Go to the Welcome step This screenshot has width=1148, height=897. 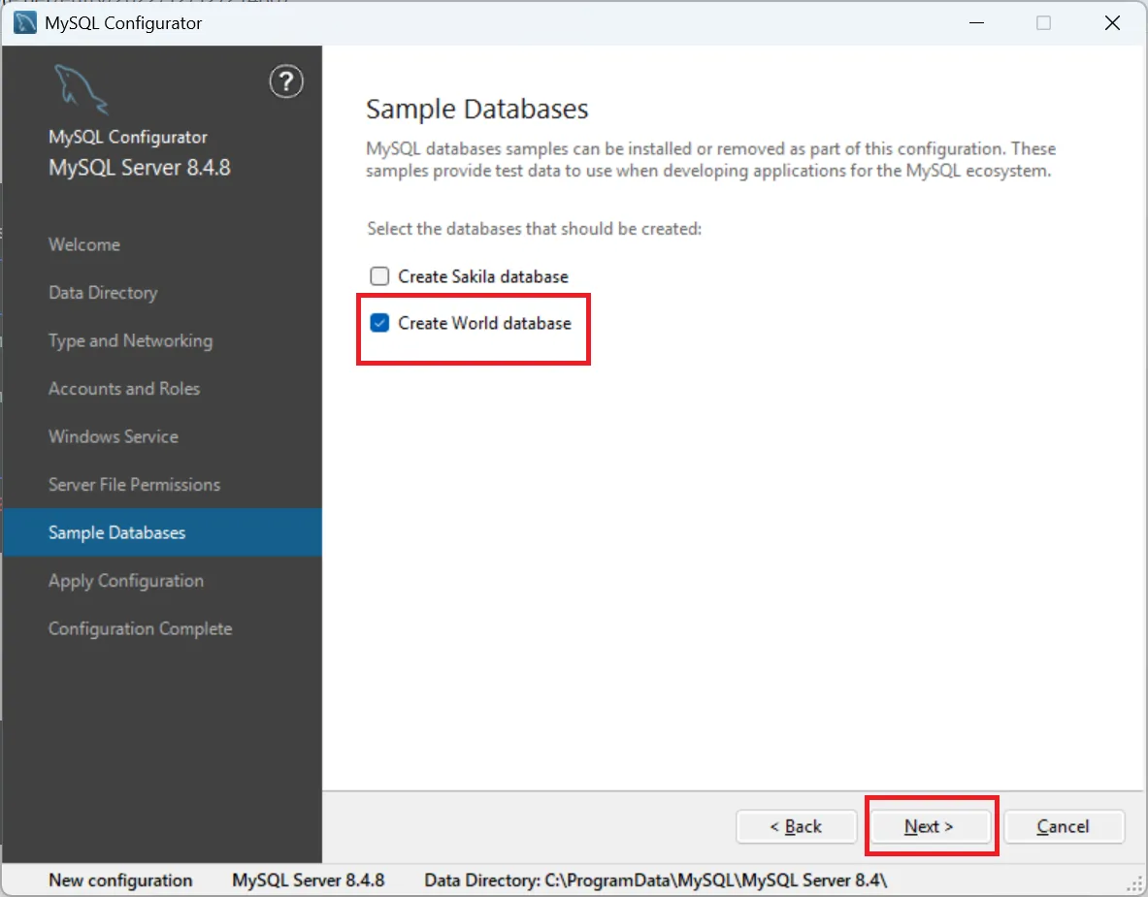(x=84, y=244)
